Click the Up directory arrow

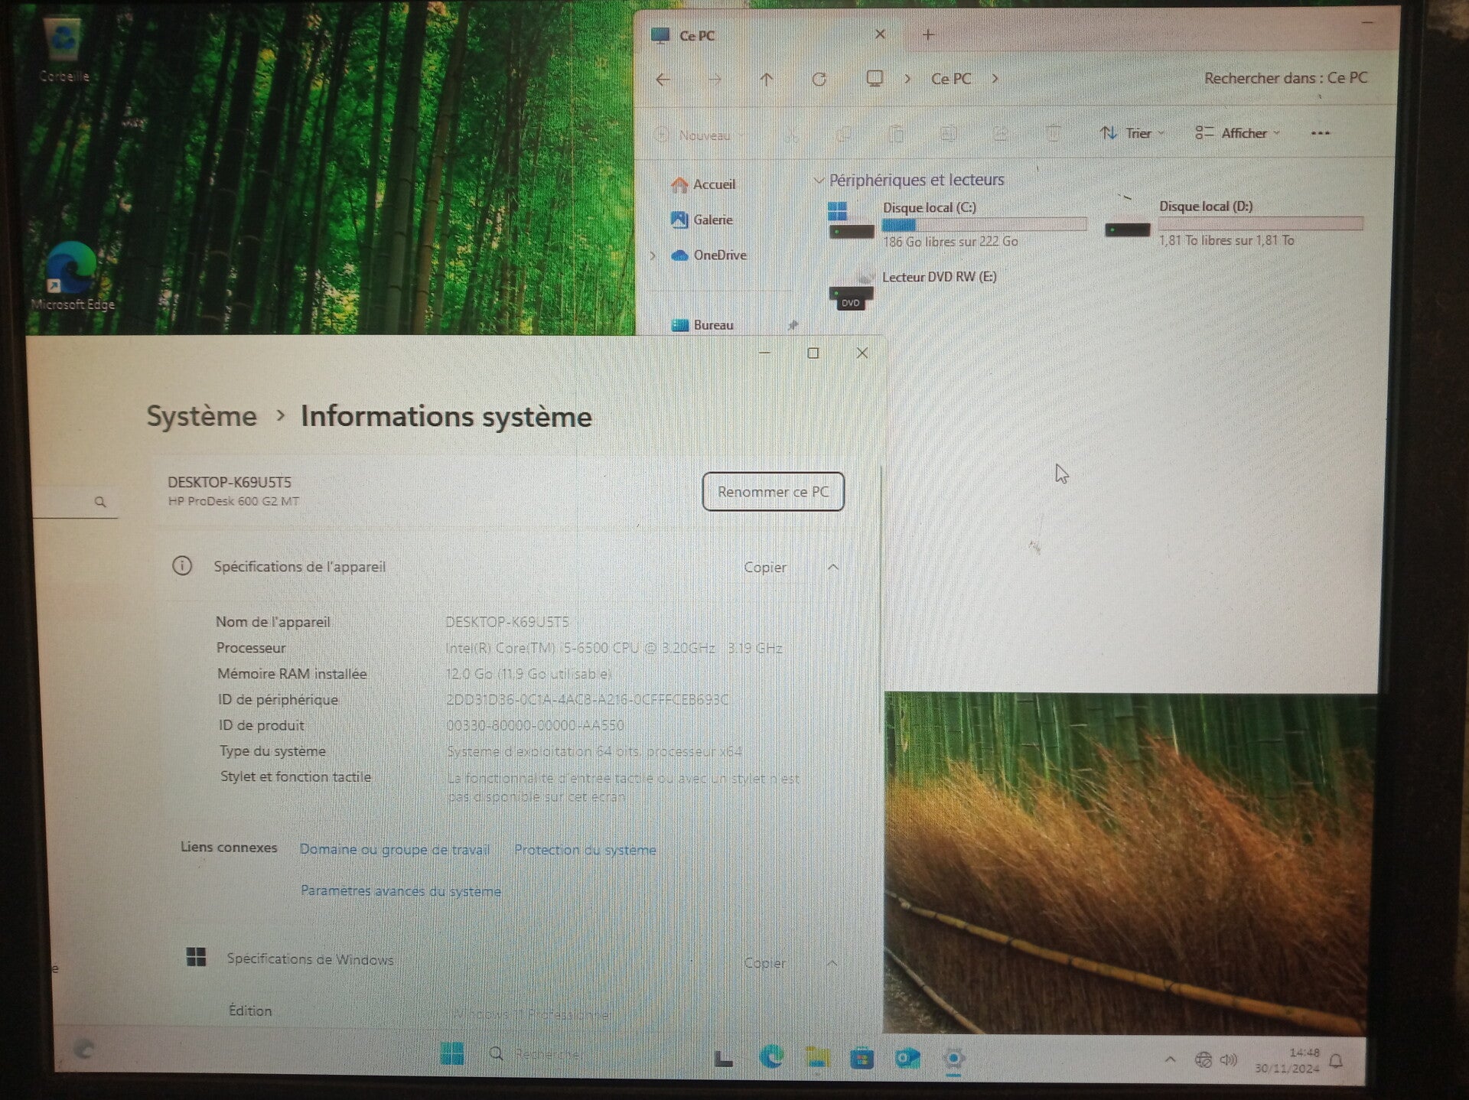click(767, 79)
